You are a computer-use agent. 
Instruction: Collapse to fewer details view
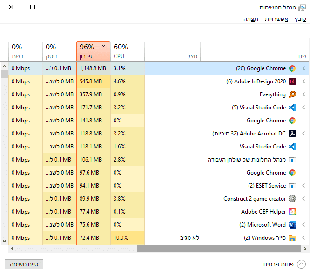pos(301,264)
